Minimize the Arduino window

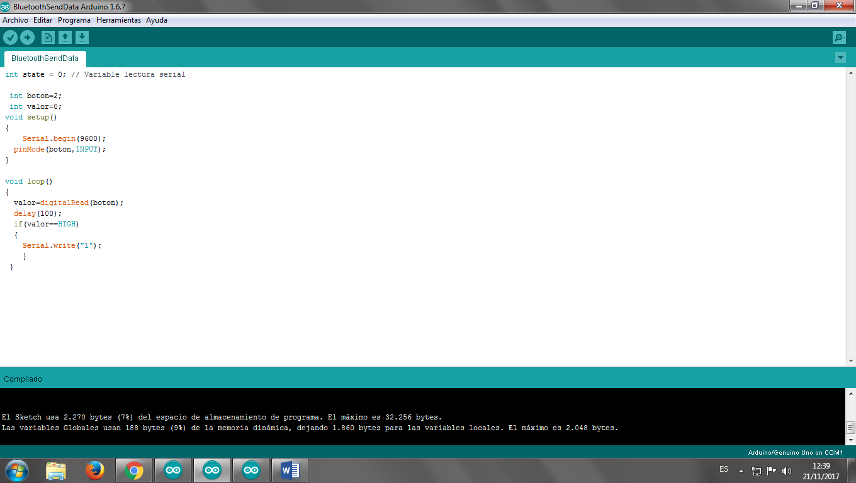(799, 6)
